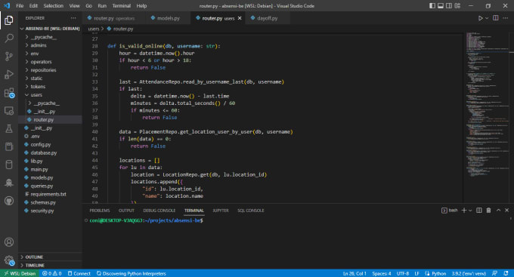
Task: Open requirements.txt in the explorer
Action: coord(50,194)
